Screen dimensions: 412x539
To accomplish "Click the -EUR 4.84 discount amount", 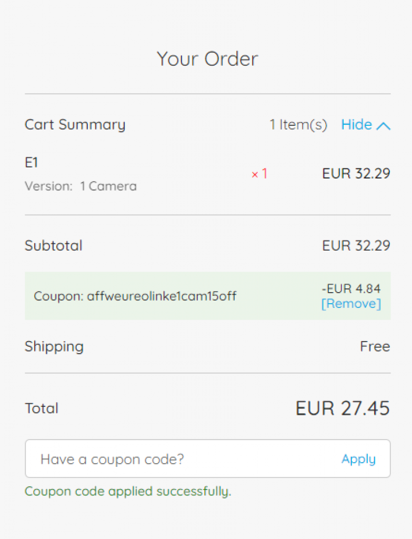I will [x=351, y=288].
